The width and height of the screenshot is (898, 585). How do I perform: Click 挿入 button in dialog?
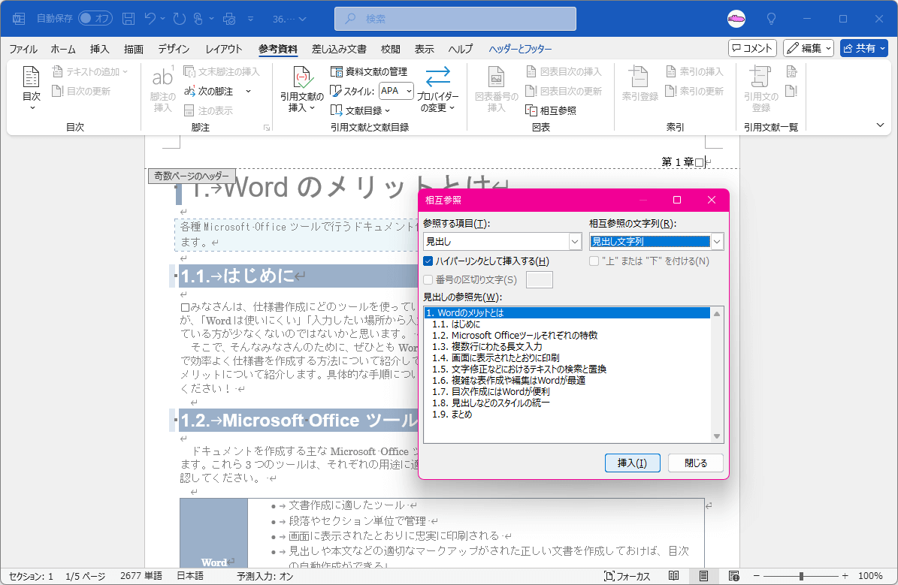(x=632, y=463)
